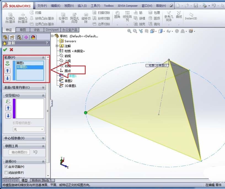Select the Extruded Boss/Base tool

tap(10, 17)
